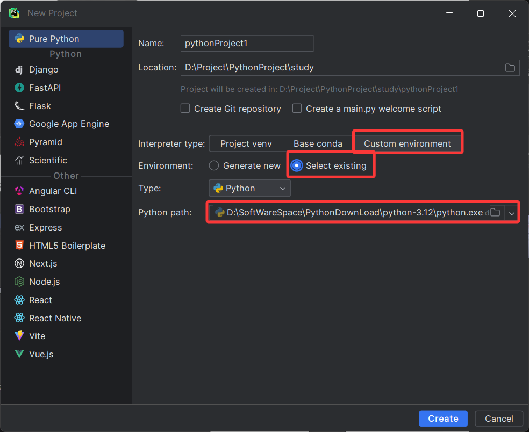529x432 pixels.
Task: Enable Create Git repository checkbox
Action: point(185,109)
